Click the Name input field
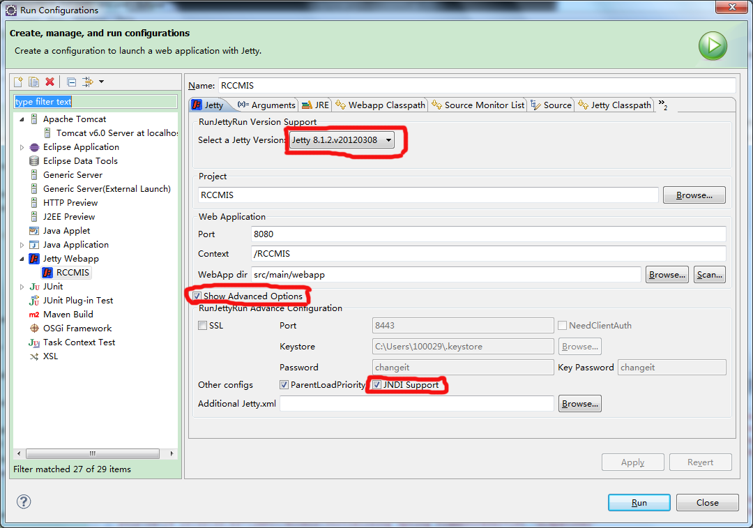The height and width of the screenshot is (528, 753). coord(477,86)
